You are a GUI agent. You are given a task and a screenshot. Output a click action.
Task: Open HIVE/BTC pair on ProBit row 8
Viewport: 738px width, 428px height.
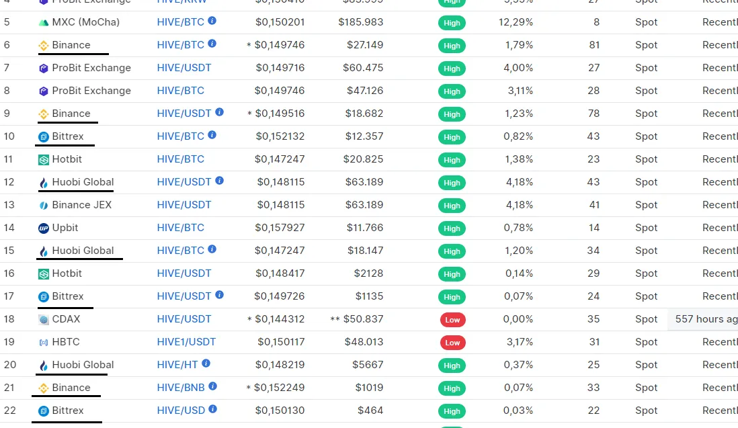(x=180, y=90)
